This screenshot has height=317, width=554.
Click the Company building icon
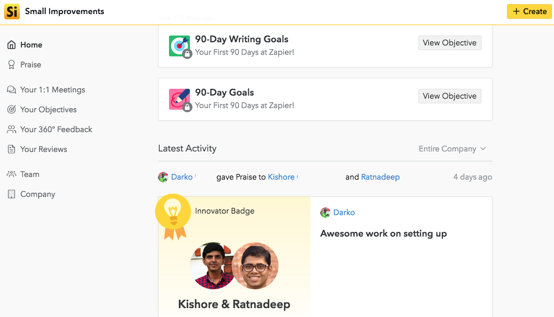pos(11,194)
